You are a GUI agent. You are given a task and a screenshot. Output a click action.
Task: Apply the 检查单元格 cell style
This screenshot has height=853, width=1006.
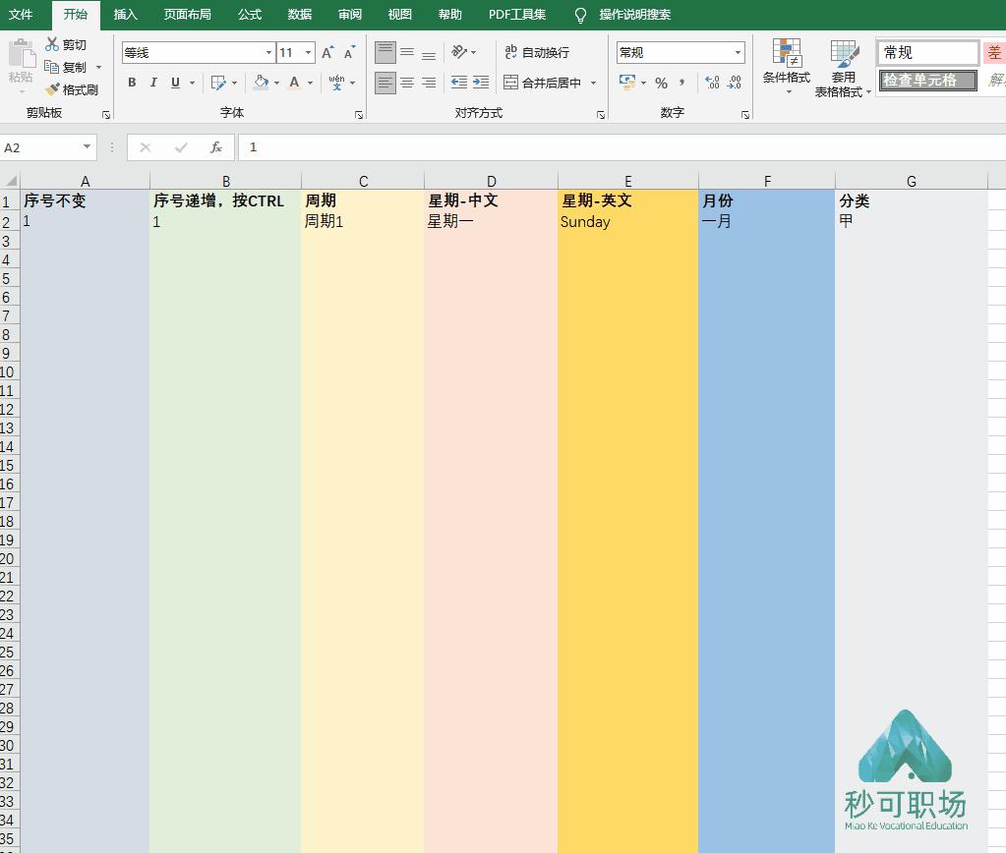point(925,80)
